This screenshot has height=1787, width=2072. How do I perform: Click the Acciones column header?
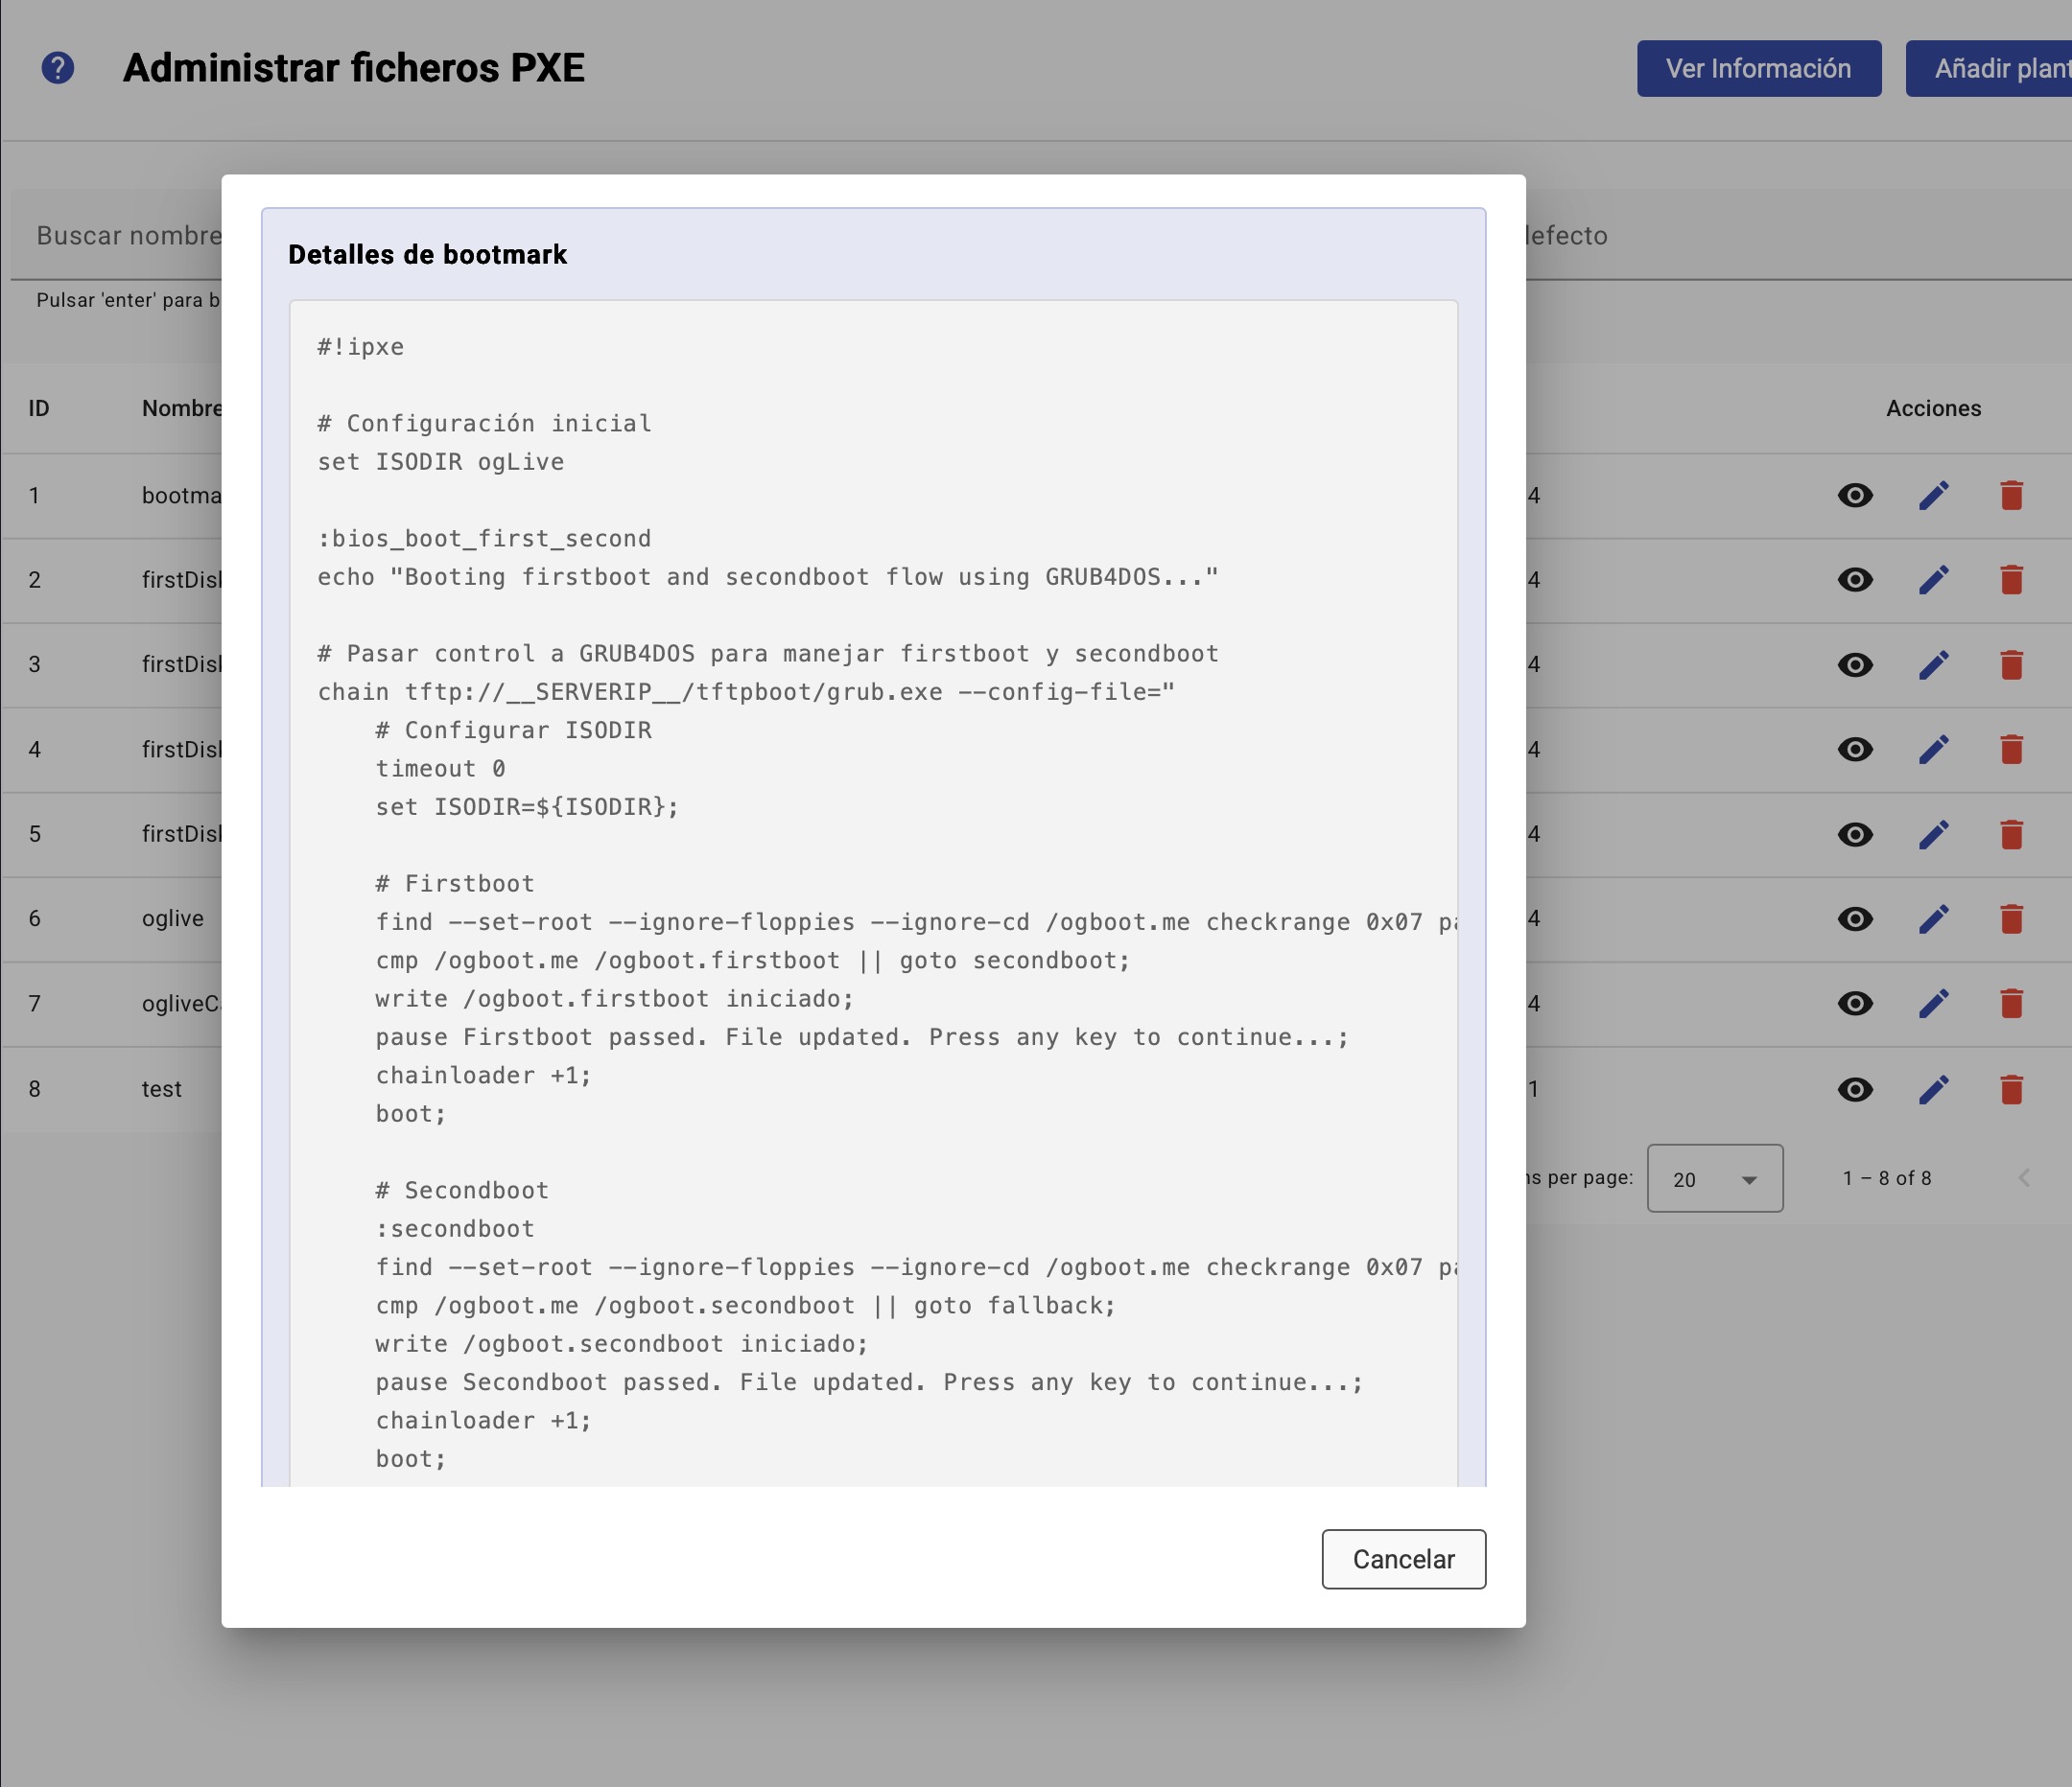(x=1933, y=408)
